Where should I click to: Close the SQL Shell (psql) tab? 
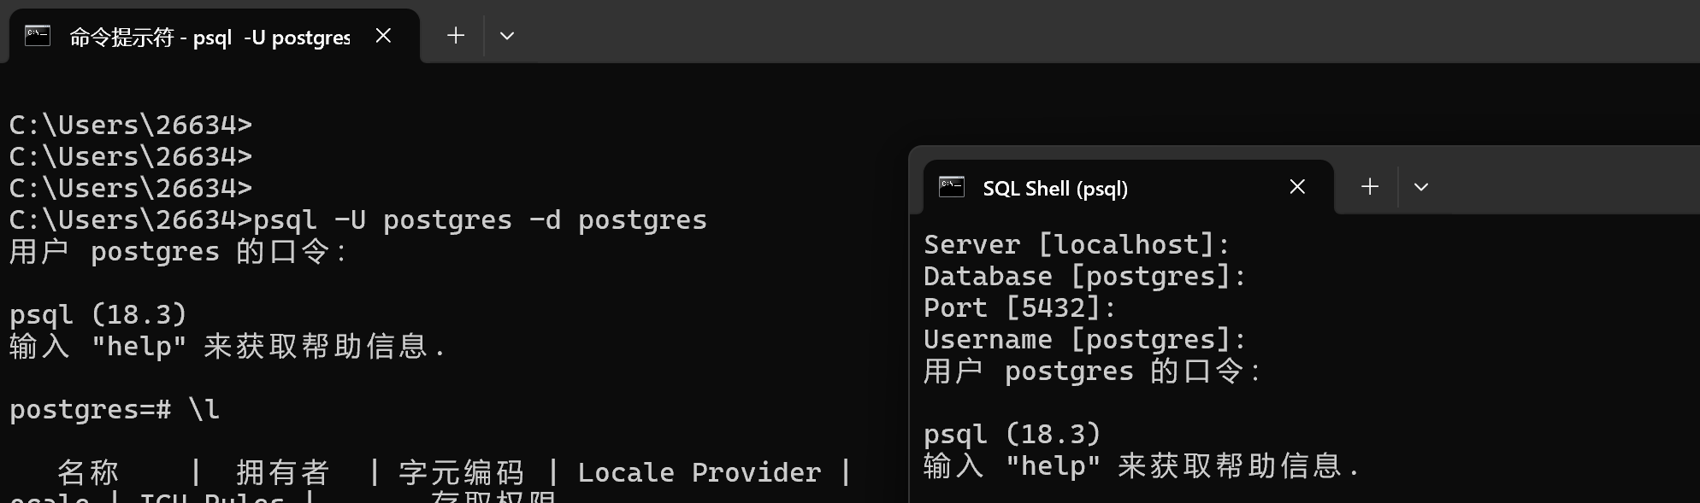1297,187
